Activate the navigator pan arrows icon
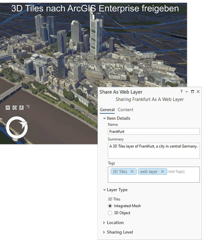202x240 pixels. tap(15, 108)
